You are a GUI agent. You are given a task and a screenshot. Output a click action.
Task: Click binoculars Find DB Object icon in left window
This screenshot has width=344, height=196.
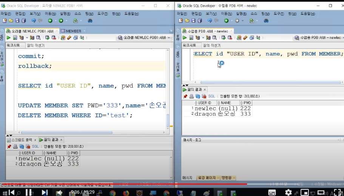(90, 21)
